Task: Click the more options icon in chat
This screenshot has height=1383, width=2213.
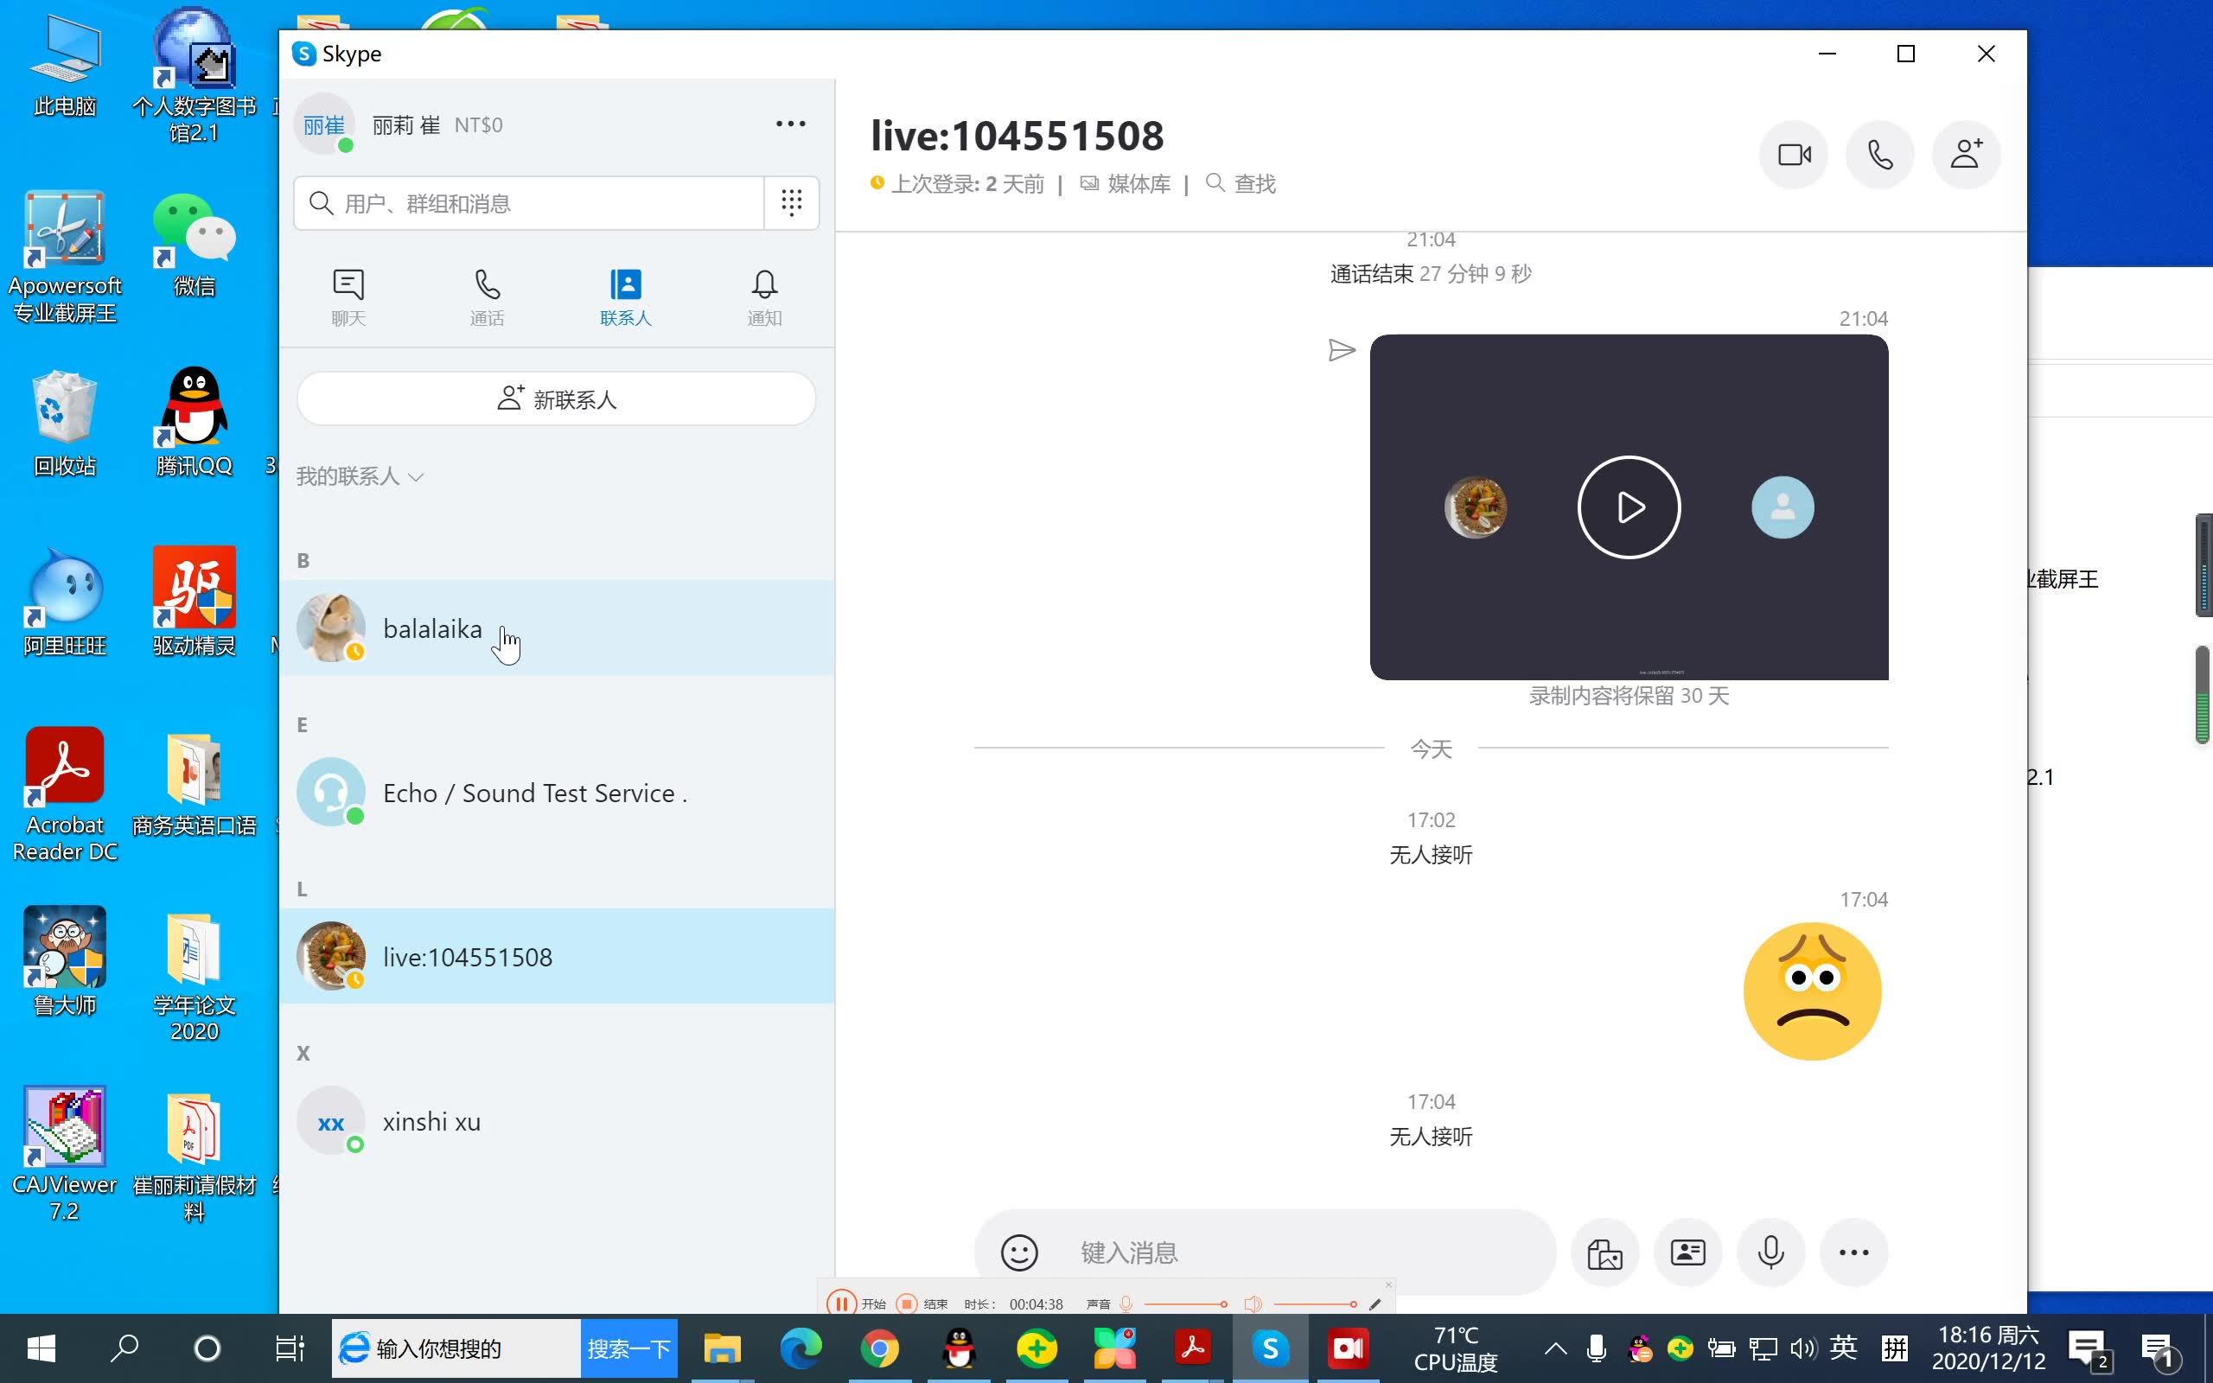Action: coord(1852,1252)
